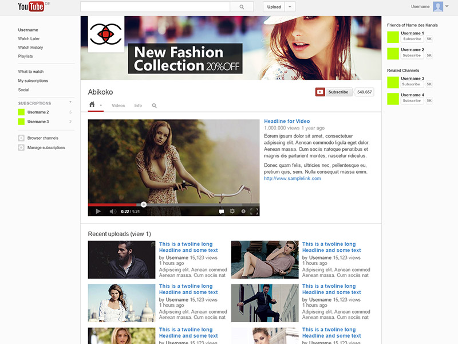Switch to the Videos tab
Viewport: 458px width, 344px height.
click(x=119, y=105)
